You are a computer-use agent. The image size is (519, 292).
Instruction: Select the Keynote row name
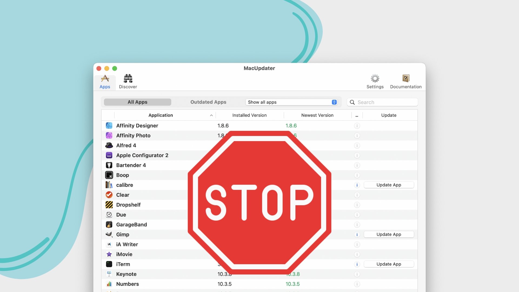pos(126,274)
